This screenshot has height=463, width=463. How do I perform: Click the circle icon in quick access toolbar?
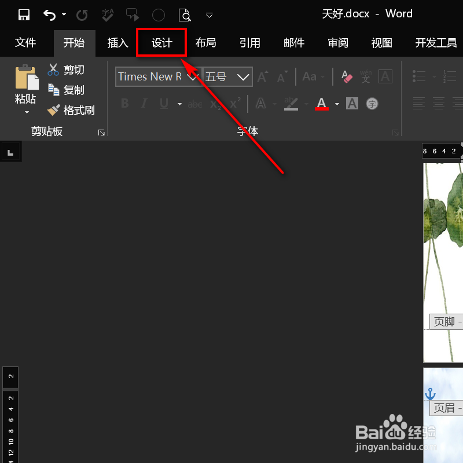[x=158, y=15]
